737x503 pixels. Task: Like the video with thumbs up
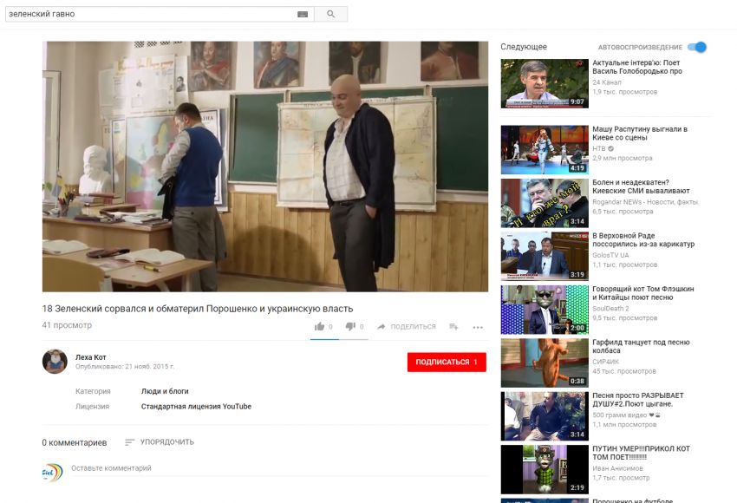(x=320, y=326)
